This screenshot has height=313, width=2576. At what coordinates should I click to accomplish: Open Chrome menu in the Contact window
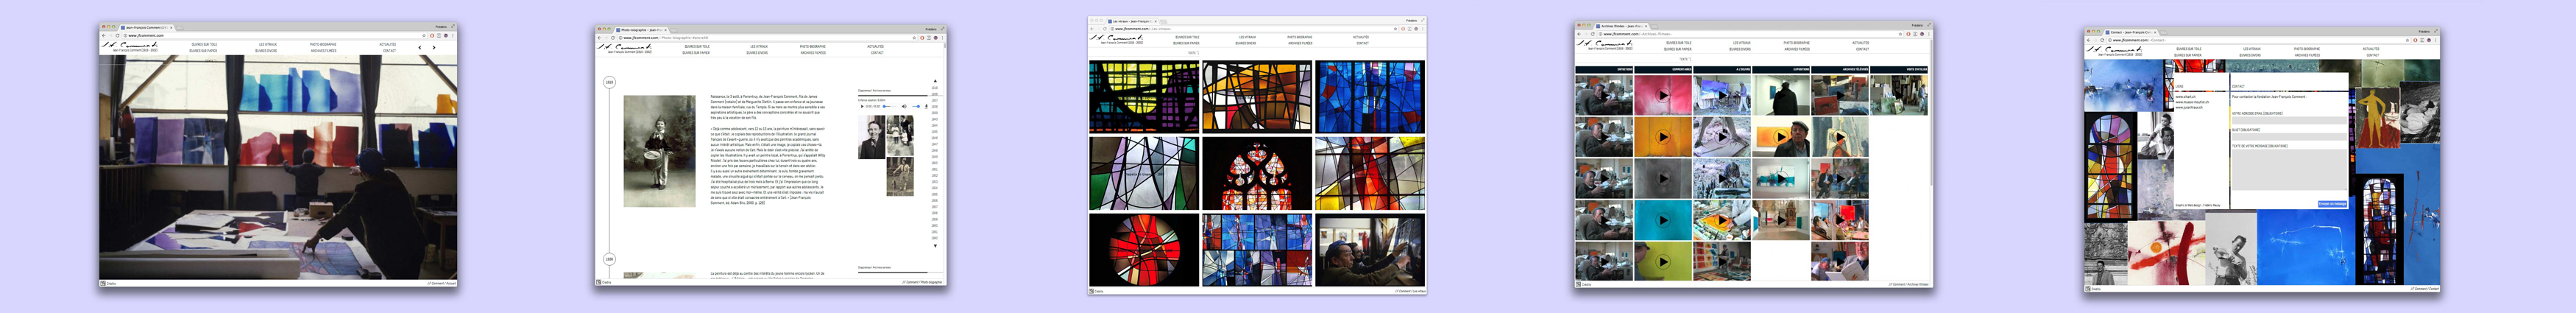click(x=2436, y=40)
